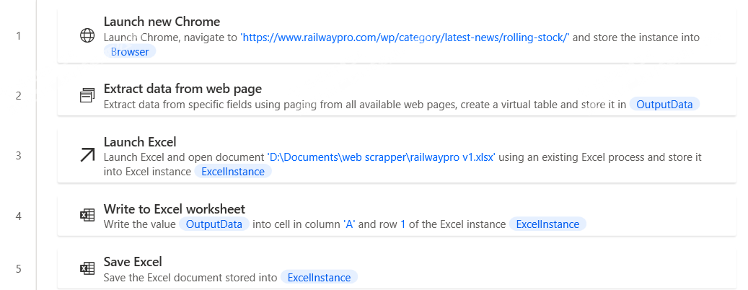748x290 pixels.
Task: Select the Launch new Chrome action title
Action: click(162, 22)
